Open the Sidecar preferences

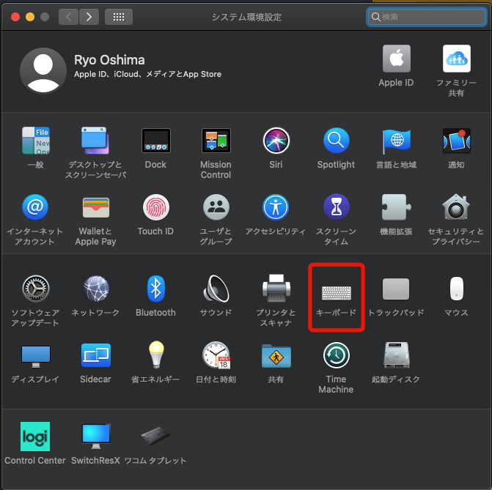96,355
